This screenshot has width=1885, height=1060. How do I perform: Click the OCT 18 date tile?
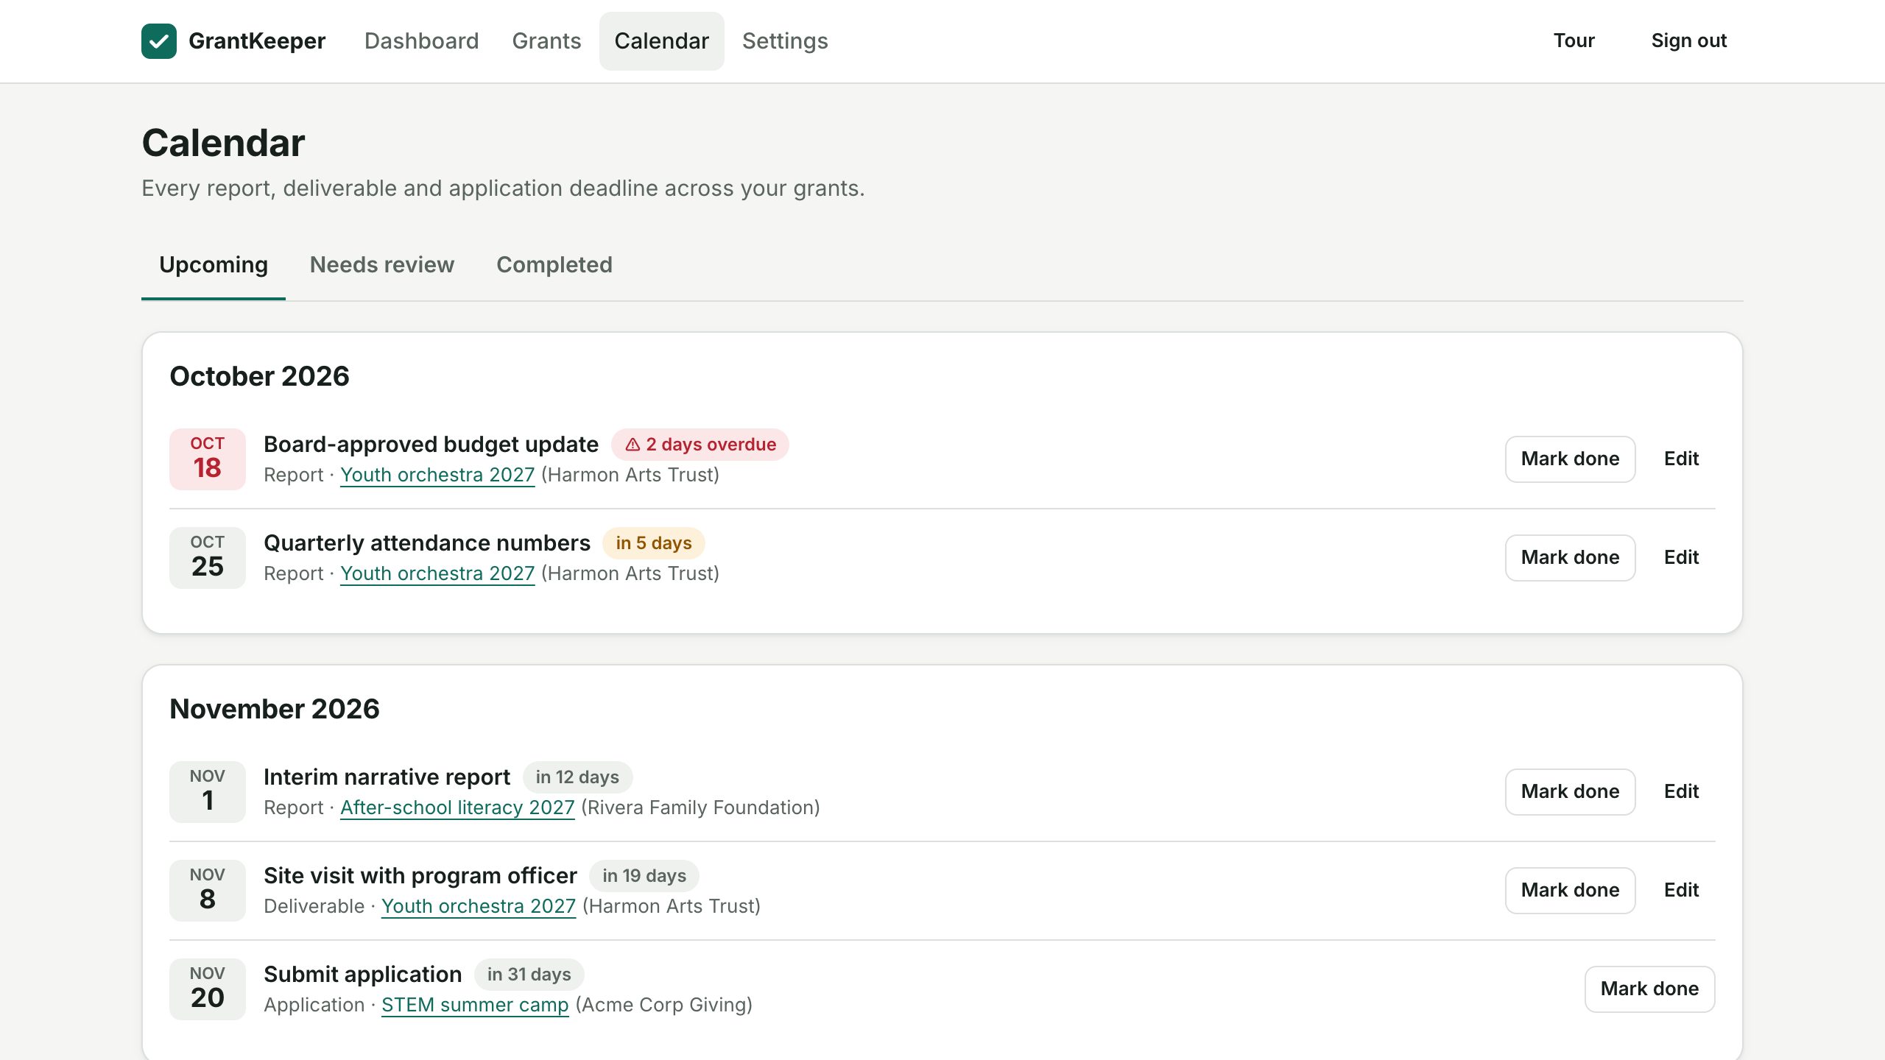pos(208,459)
